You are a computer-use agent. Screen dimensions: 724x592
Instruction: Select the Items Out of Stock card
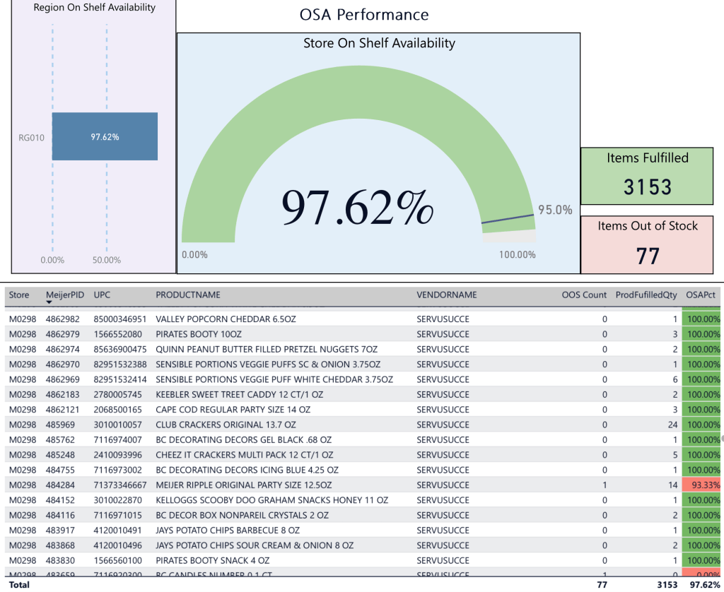tap(647, 244)
